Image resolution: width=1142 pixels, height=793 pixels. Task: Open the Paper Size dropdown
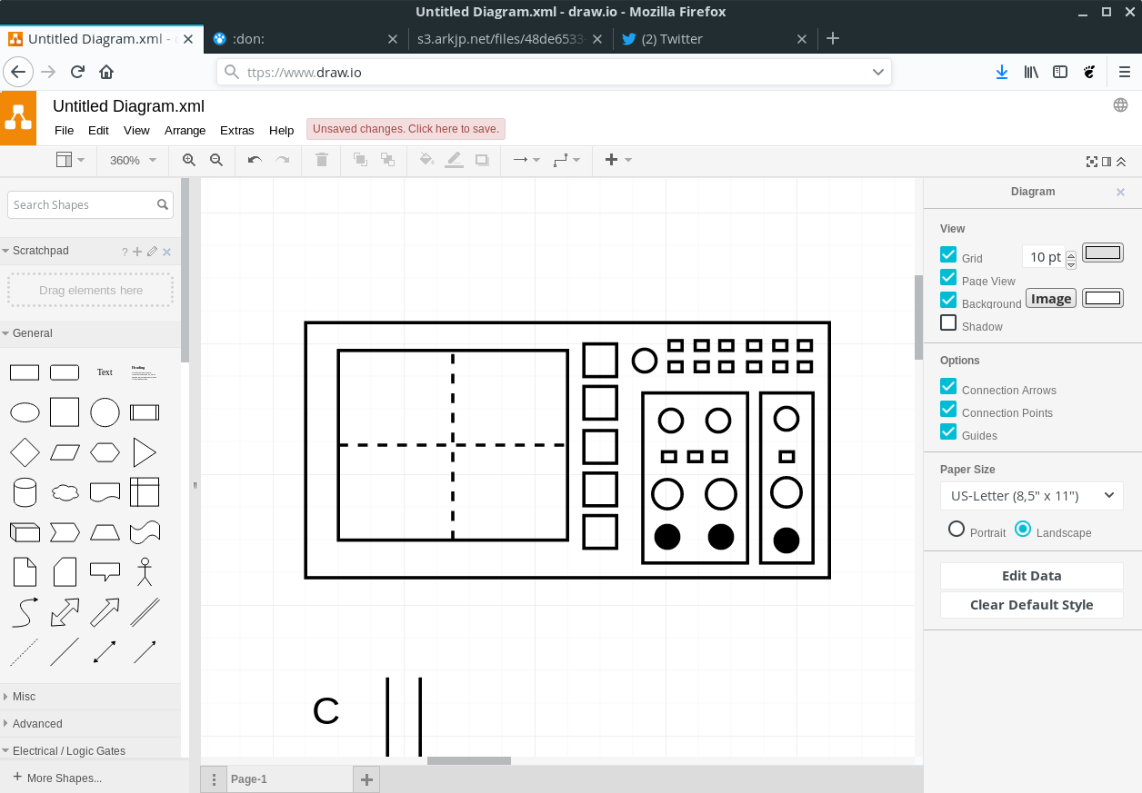1031,496
